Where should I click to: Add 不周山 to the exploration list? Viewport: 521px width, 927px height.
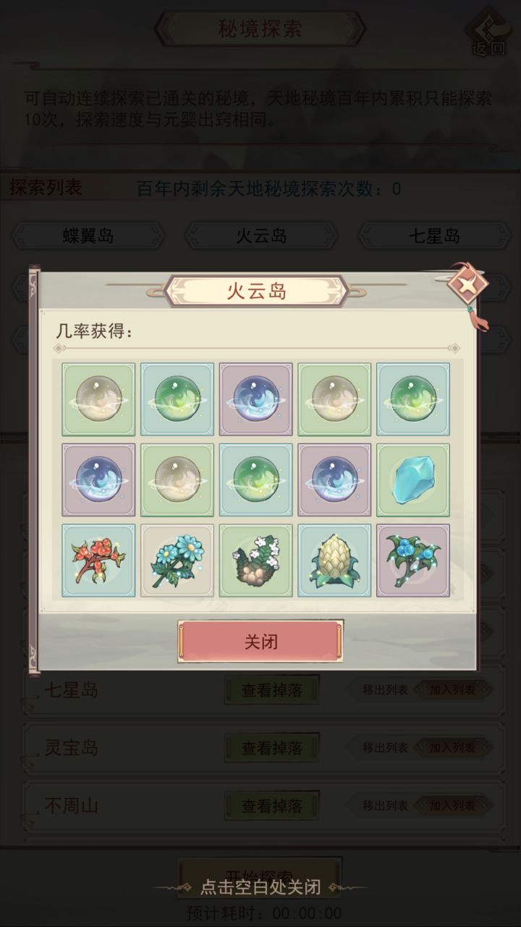coord(452,805)
